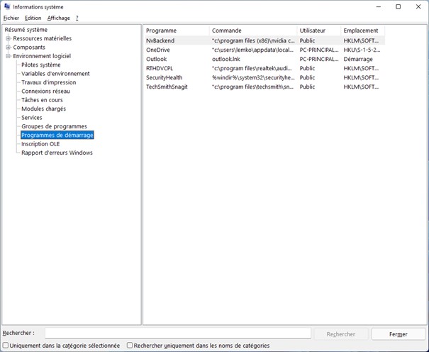This screenshot has width=429, height=352.
Task: Select Variables d'environnement
Action: [55, 74]
